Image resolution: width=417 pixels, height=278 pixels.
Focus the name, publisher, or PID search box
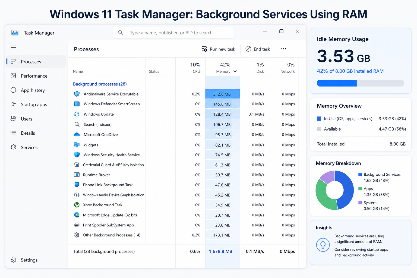(x=173, y=33)
